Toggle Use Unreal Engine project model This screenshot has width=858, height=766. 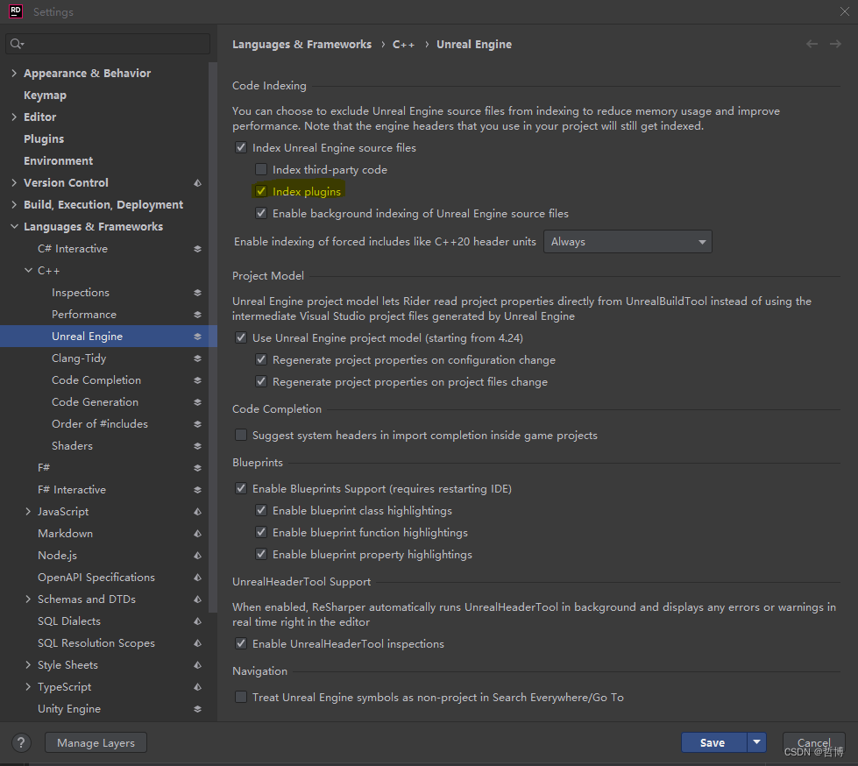click(241, 337)
